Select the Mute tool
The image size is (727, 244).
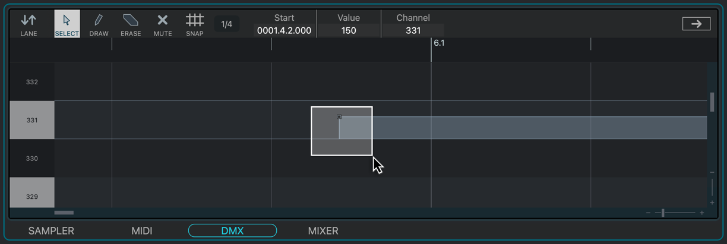point(163,24)
